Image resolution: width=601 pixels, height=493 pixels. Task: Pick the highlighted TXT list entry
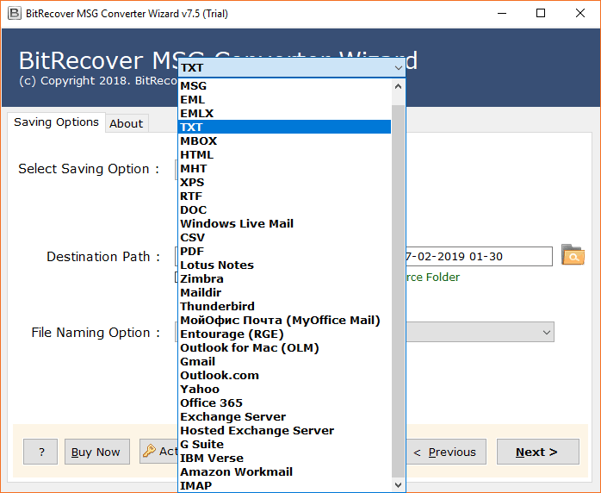click(x=284, y=128)
